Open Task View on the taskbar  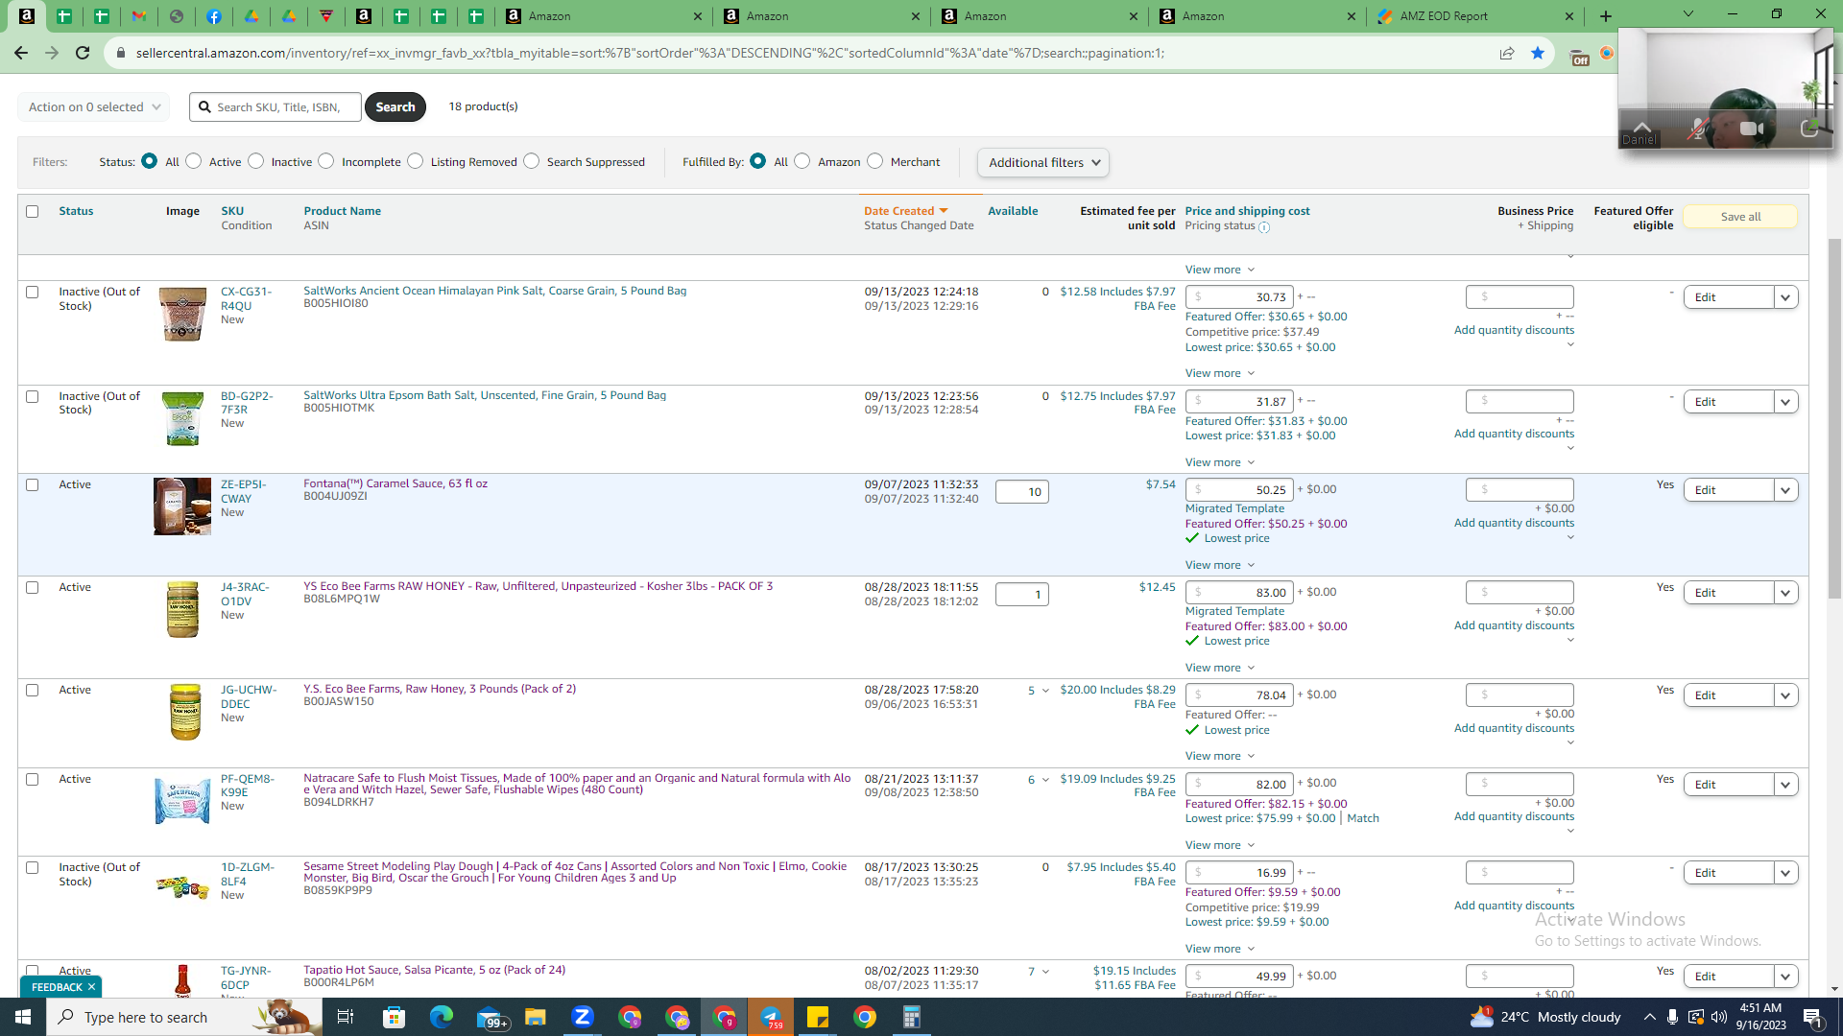pyautogui.click(x=346, y=1017)
